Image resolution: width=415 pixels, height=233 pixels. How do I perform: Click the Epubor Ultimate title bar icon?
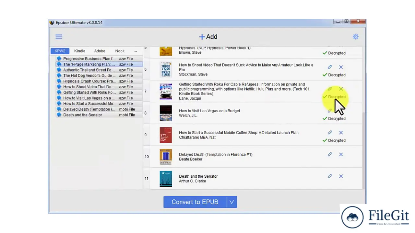pos(52,23)
